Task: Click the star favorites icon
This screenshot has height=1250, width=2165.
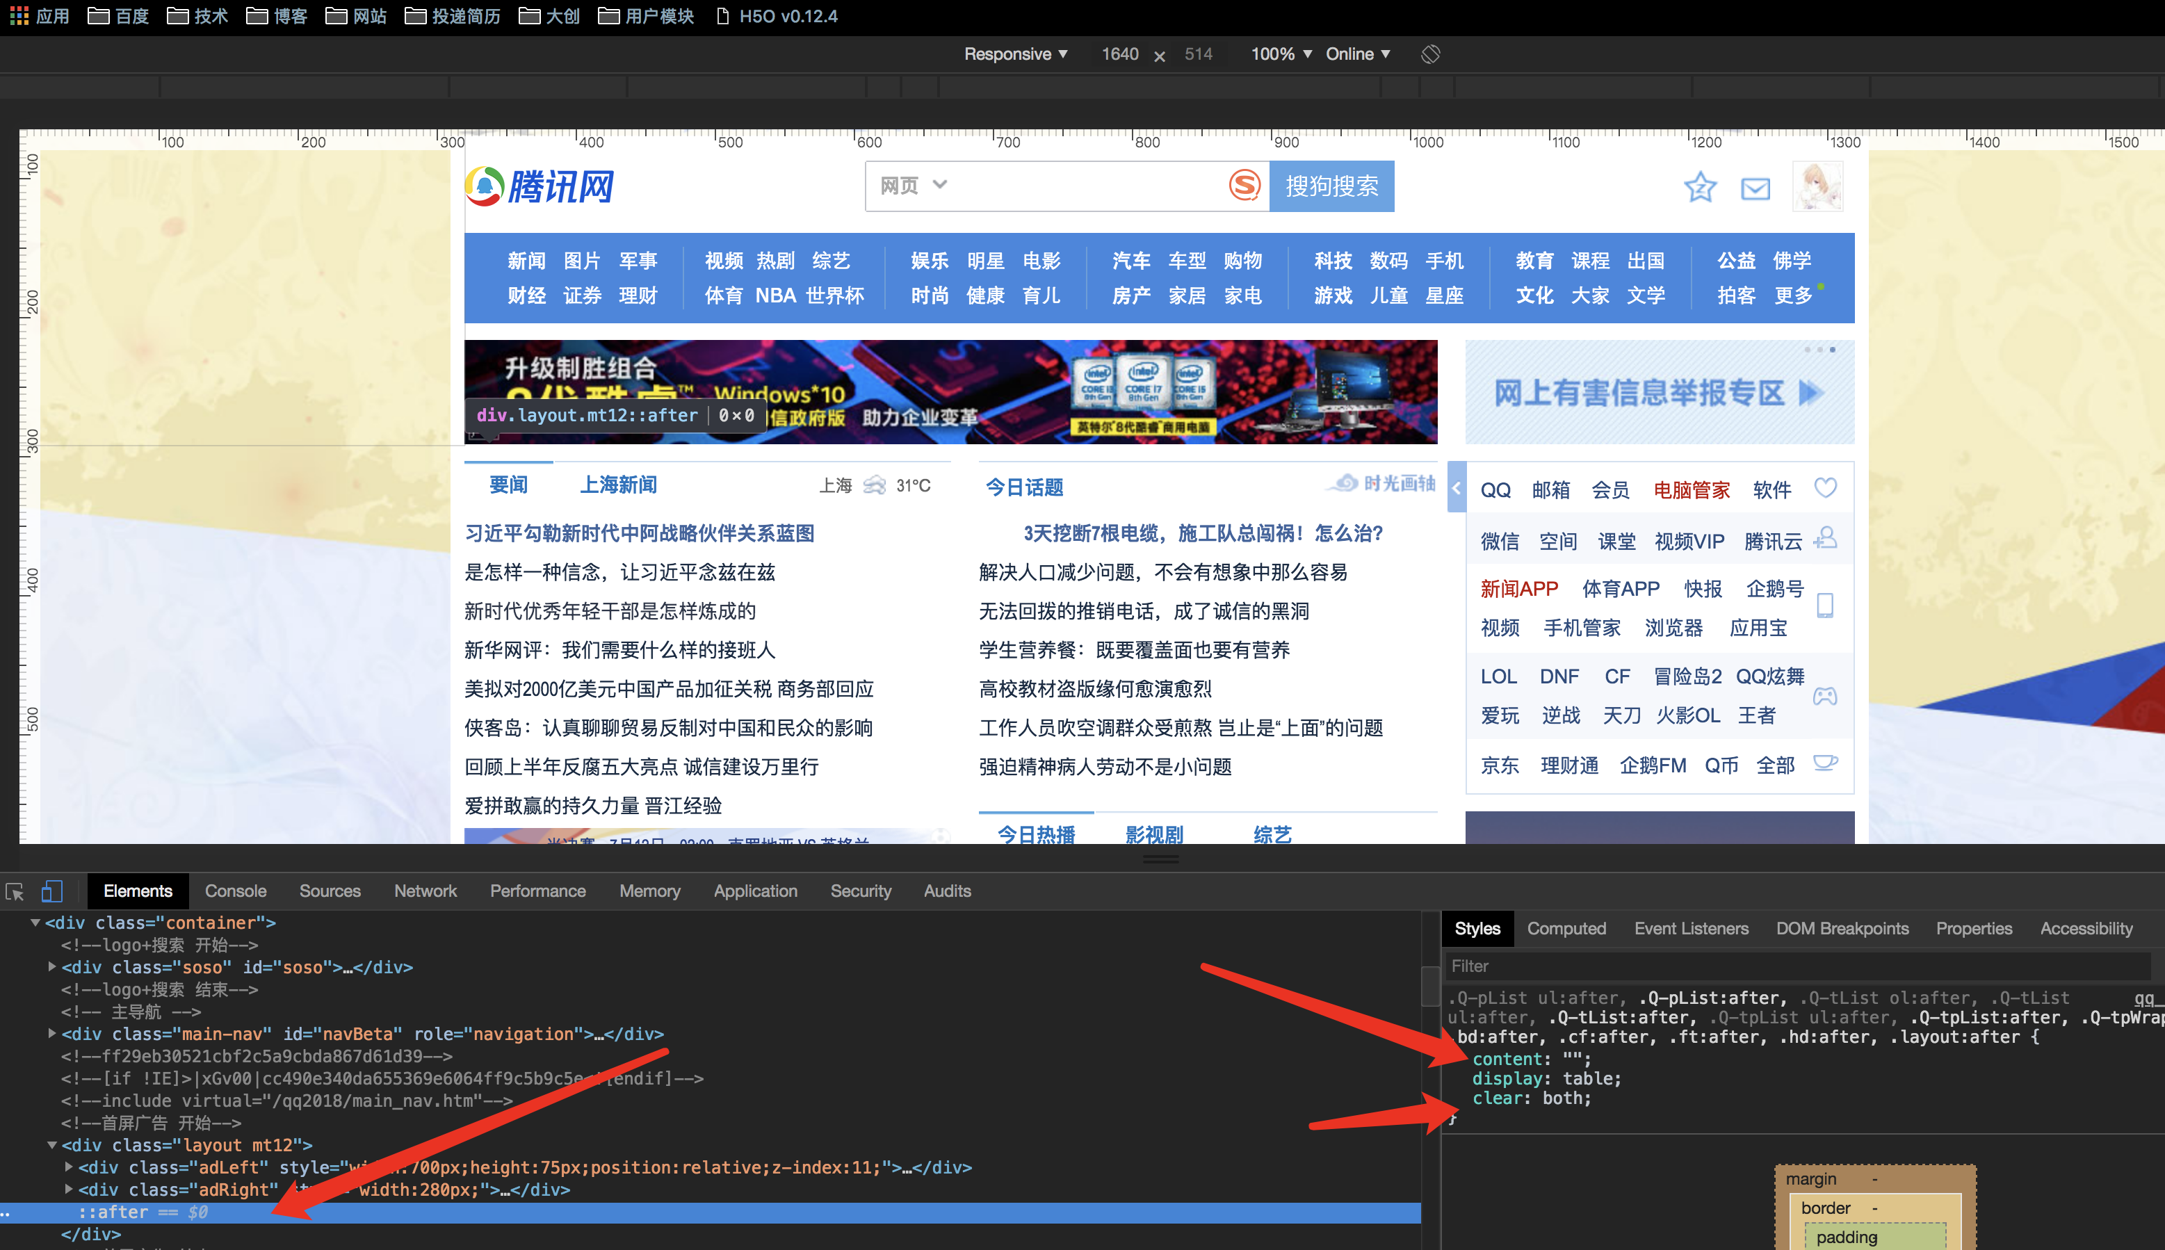Action: tap(1700, 187)
